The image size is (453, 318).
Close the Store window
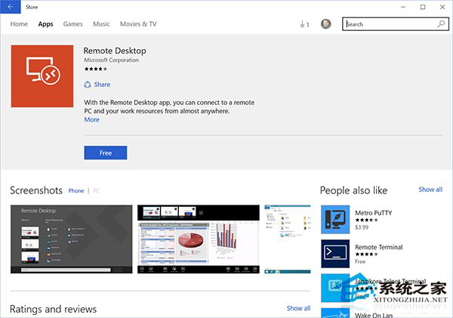(x=442, y=7)
